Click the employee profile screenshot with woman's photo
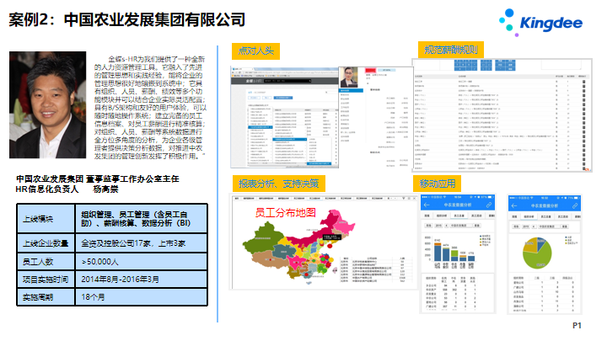 (x=374, y=117)
